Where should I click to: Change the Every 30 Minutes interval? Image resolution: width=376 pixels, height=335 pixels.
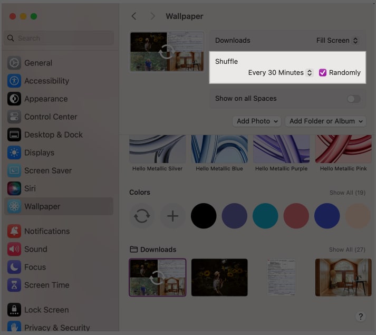coord(280,72)
